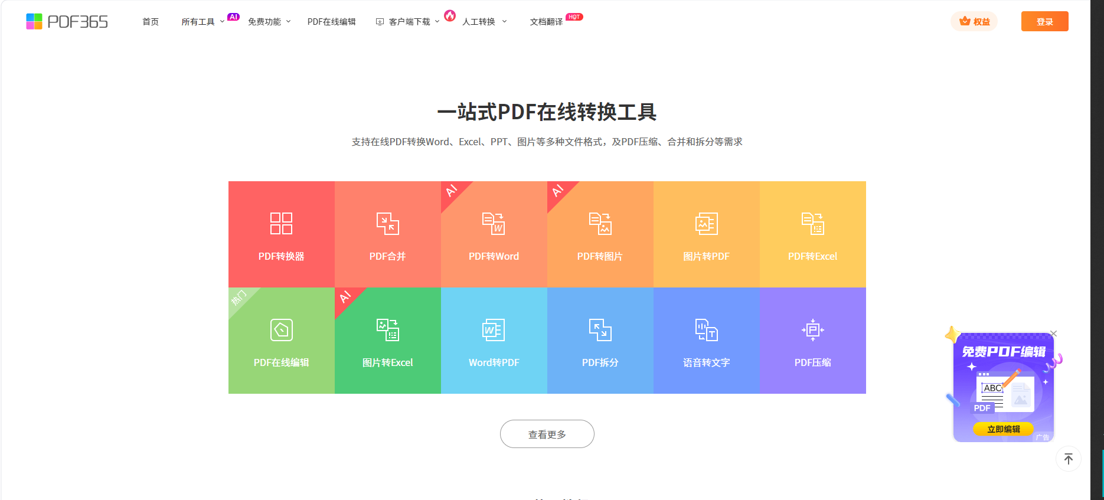Start the PDF在线编辑 tool tile
The height and width of the screenshot is (500, 1104).
pyautogui.click(x=281, y=341)
